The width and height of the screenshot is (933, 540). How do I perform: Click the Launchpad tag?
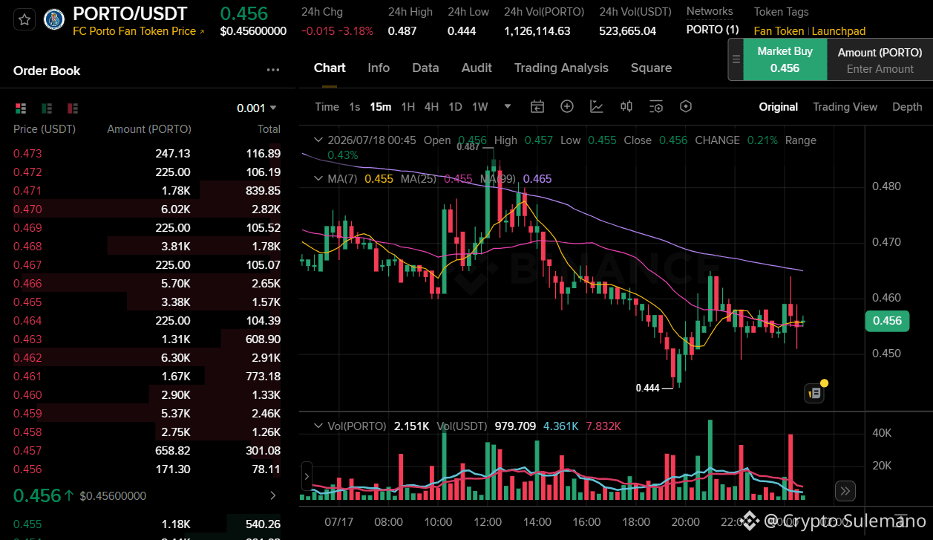click(839, 31)
